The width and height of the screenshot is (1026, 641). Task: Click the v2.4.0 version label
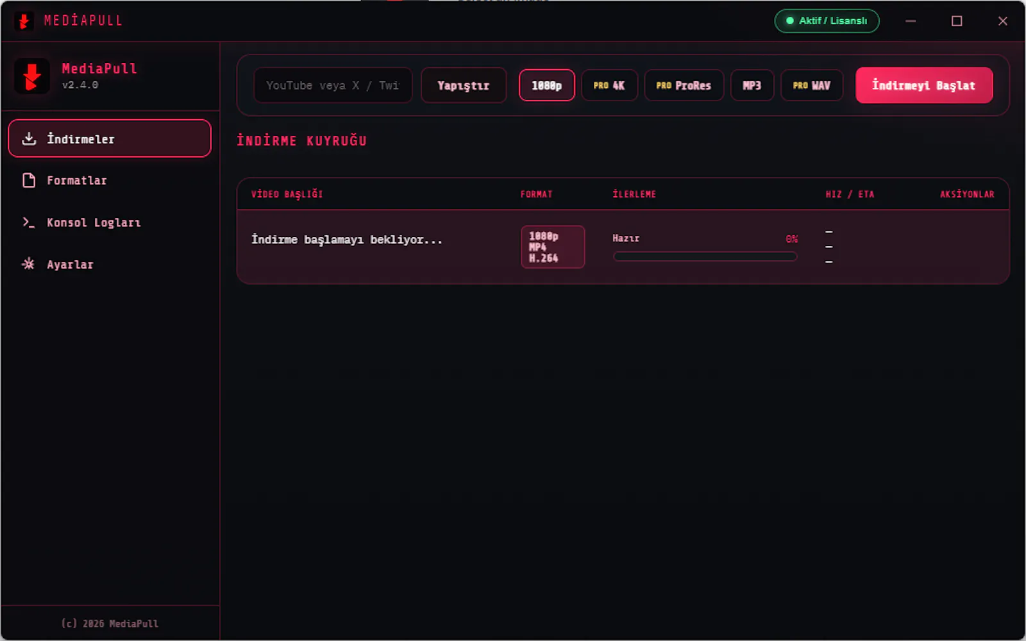point(80,85)
